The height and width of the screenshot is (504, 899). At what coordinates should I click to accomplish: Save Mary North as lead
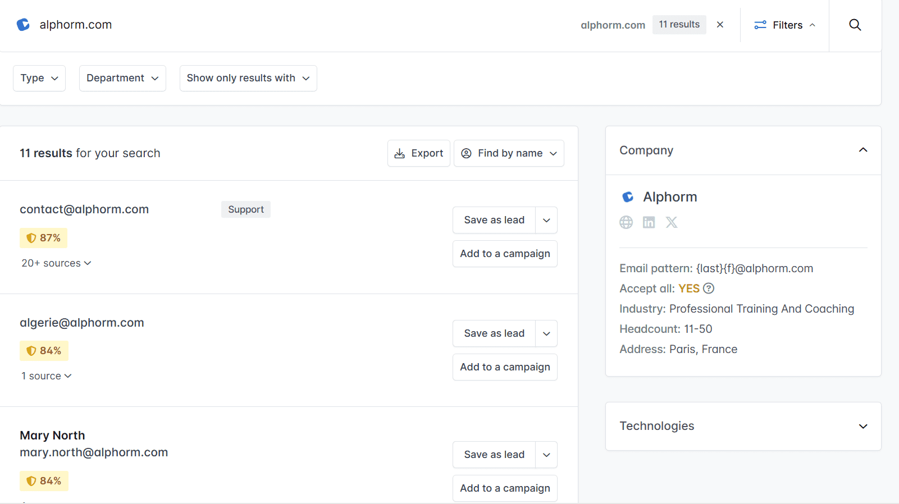coord(494,455)
